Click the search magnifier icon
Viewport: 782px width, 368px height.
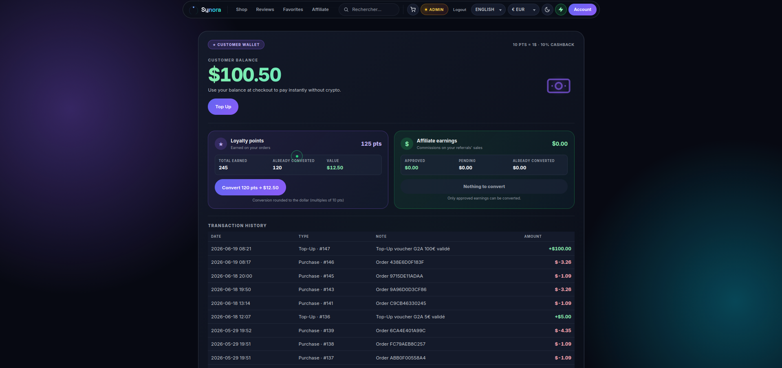[x=346, y=9]
